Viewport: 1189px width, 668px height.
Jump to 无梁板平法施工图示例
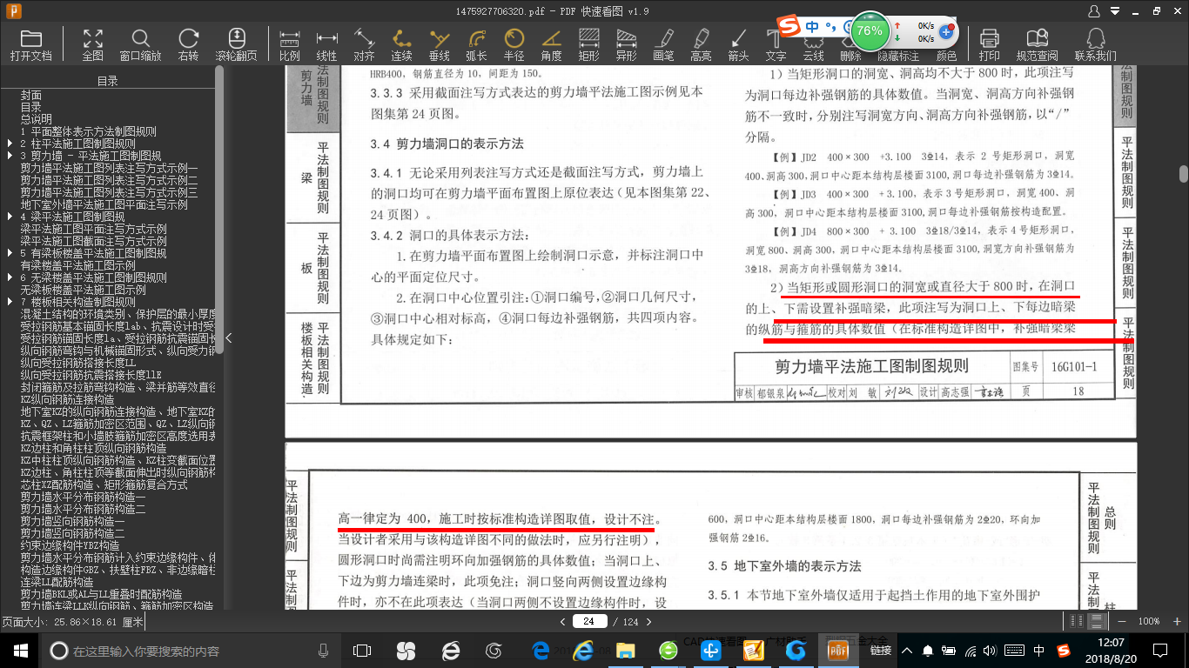coord(84,290)
